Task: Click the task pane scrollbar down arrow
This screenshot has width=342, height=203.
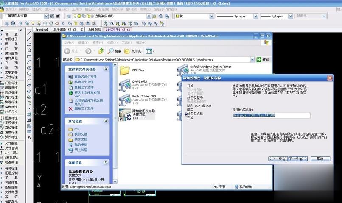Action: (115, 181)
